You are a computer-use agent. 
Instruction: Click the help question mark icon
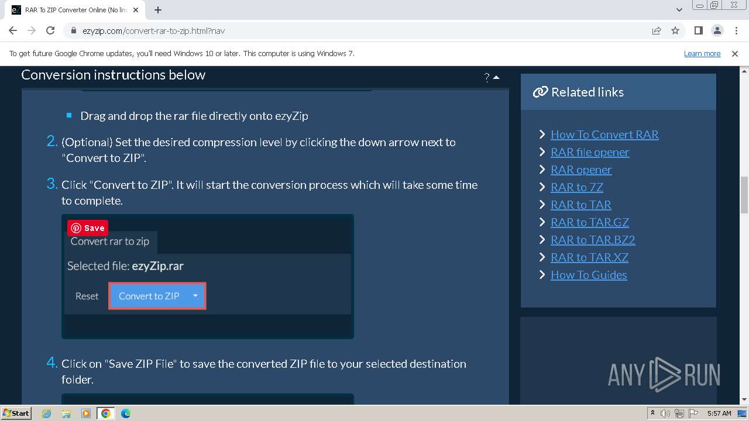coord(487,77)
